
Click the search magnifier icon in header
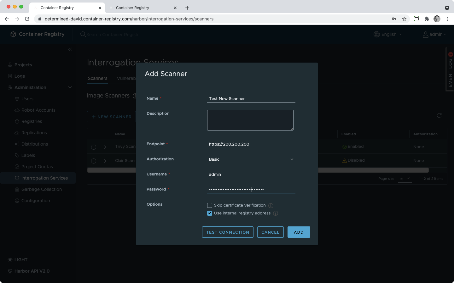[83, 34]
